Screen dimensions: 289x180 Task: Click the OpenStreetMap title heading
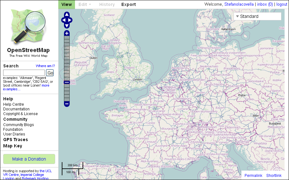click(28, 50)
